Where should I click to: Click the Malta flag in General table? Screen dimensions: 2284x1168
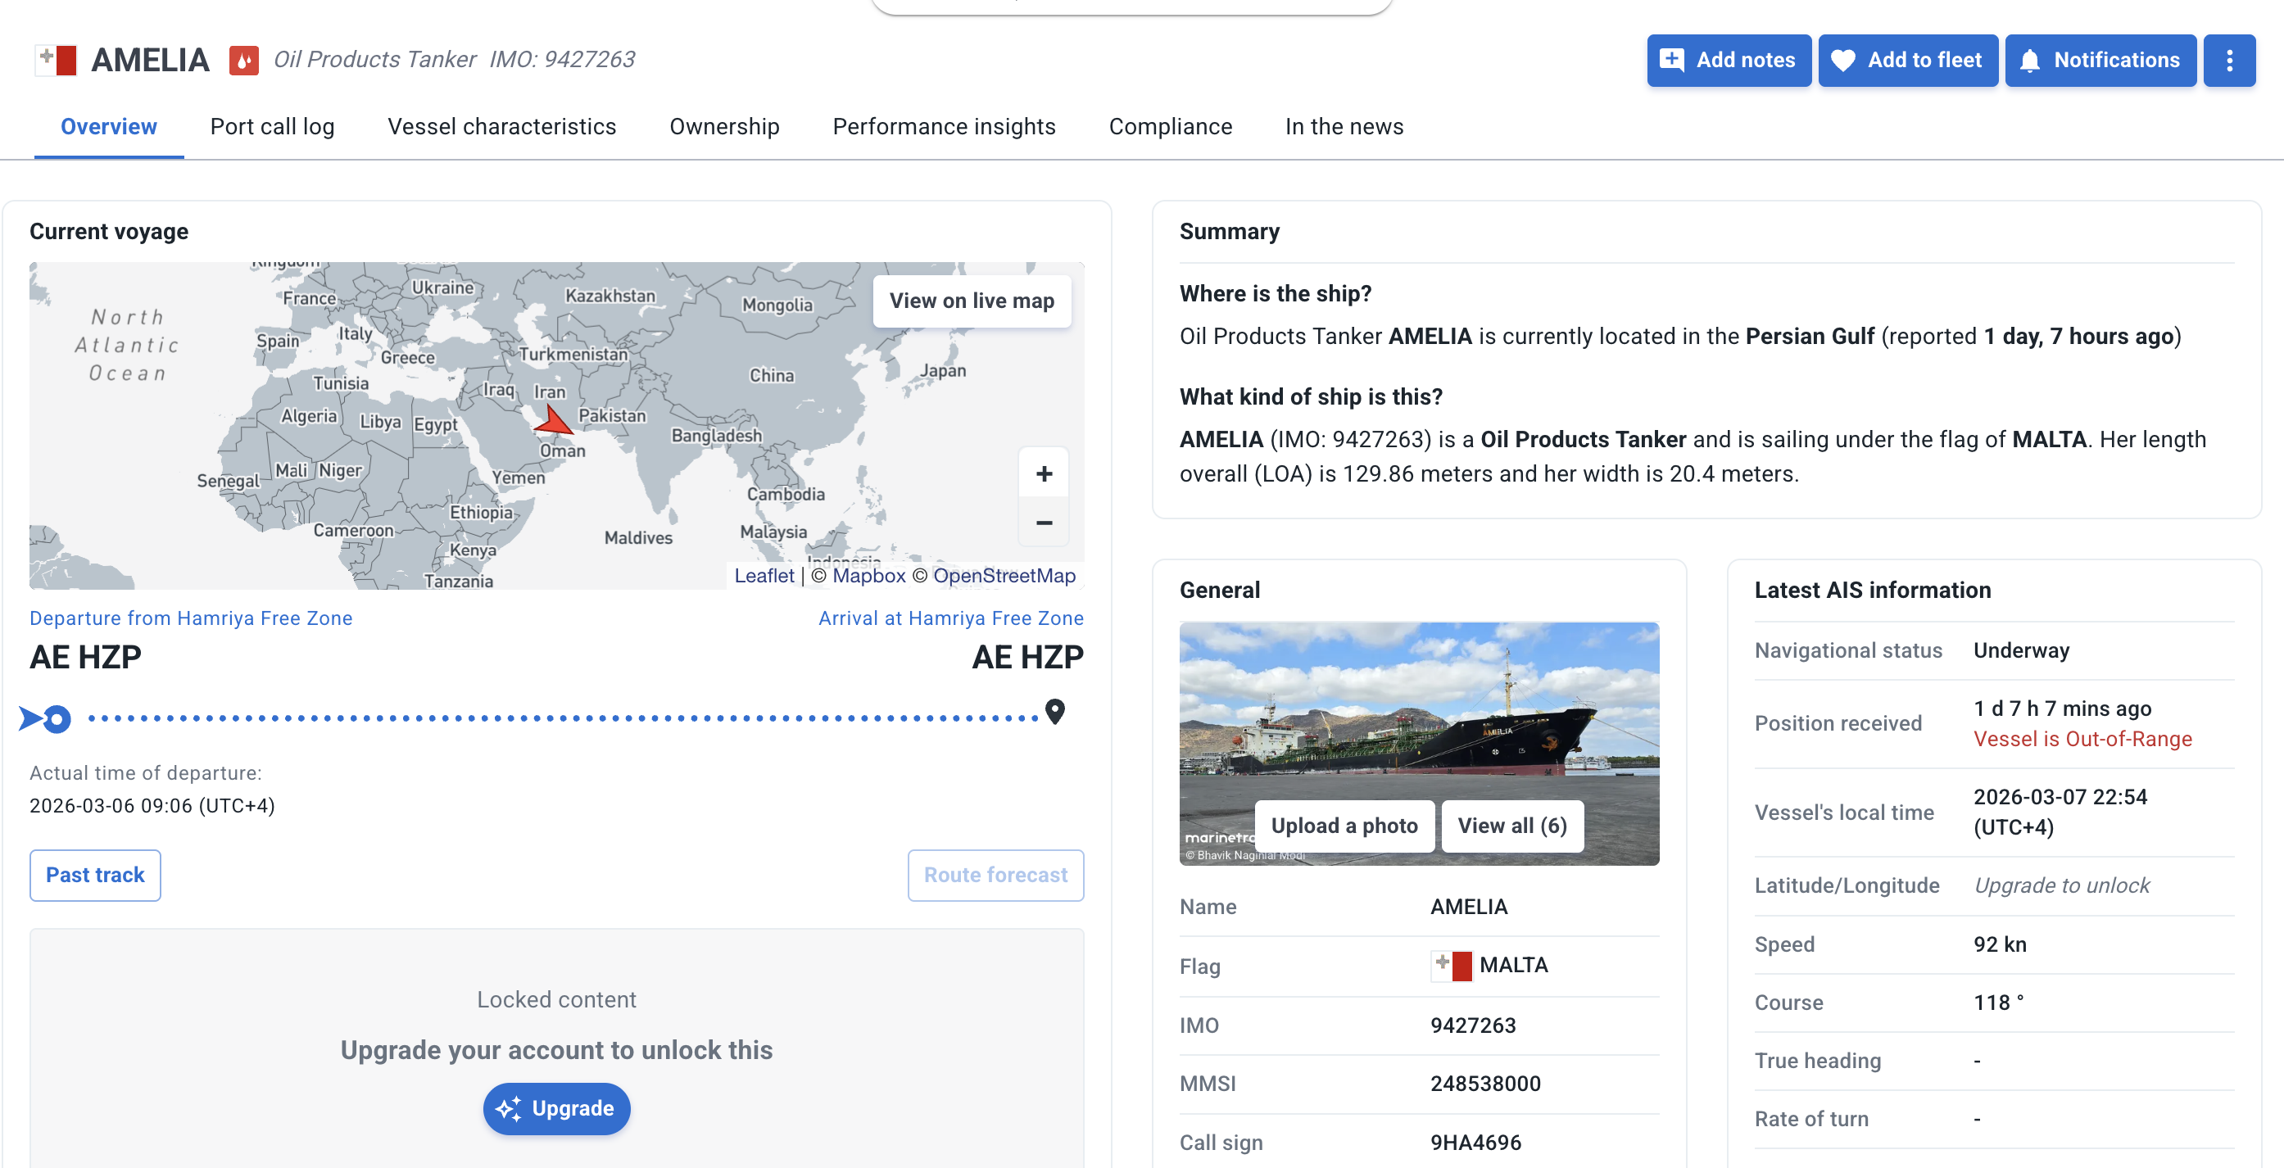point(1452,965)
